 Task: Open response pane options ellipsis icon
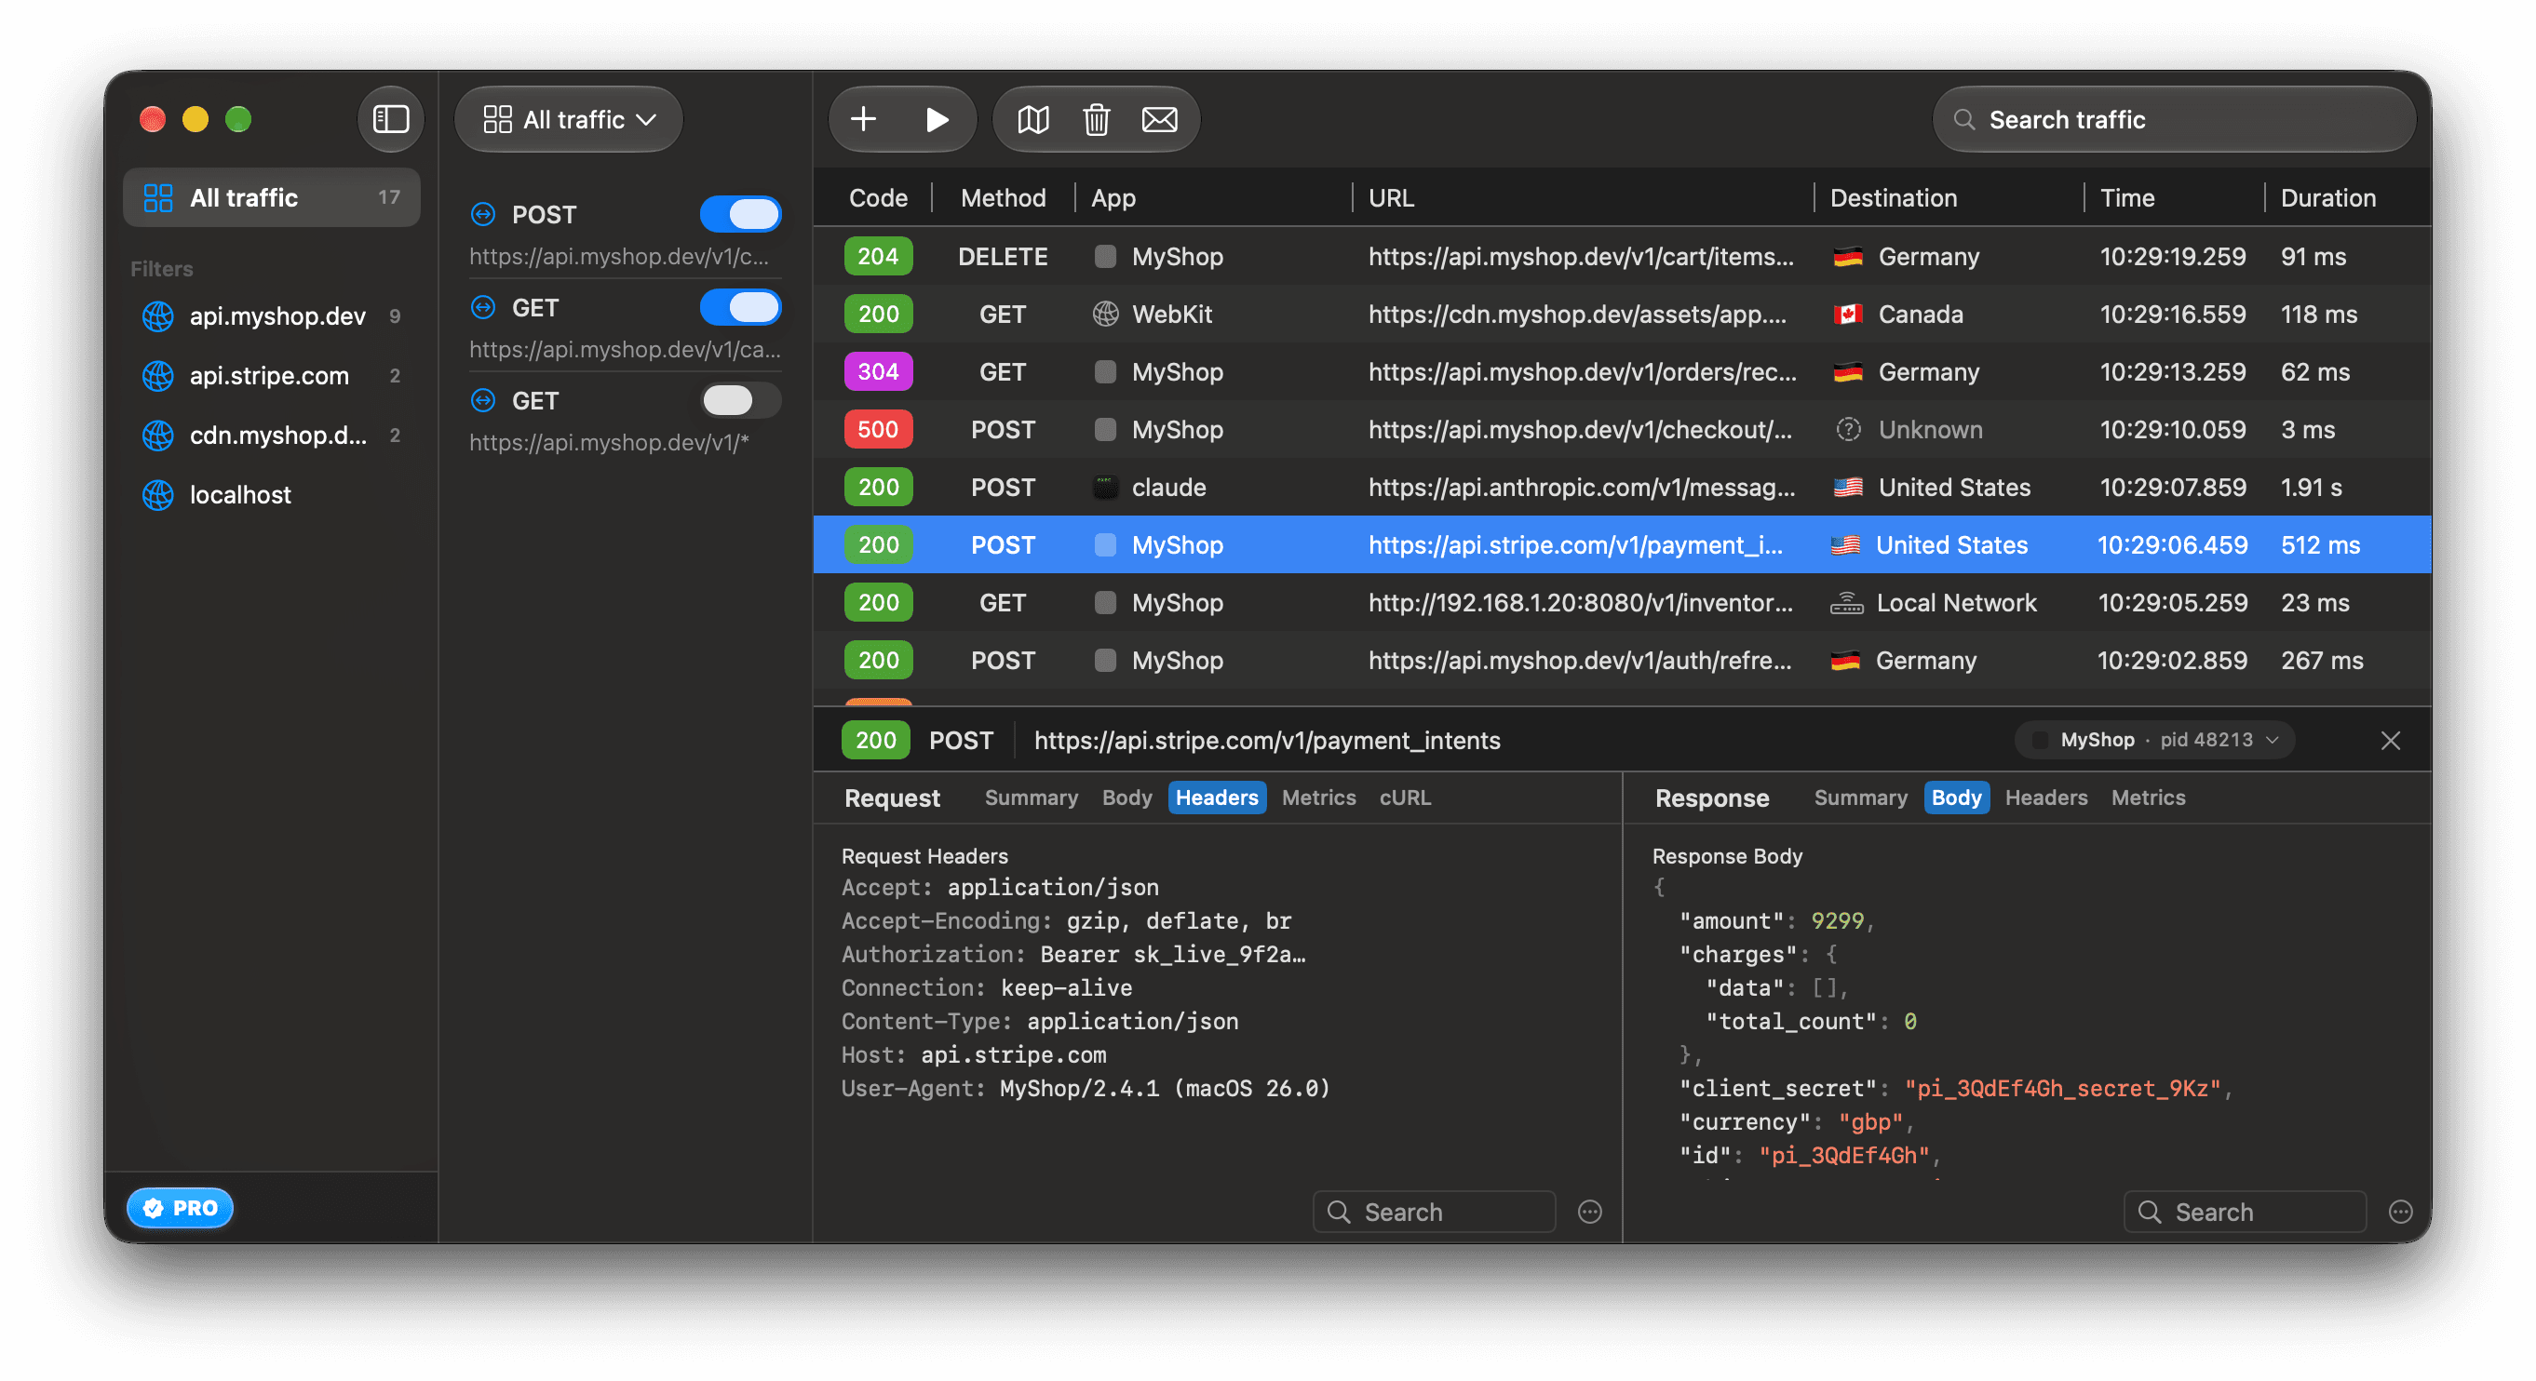coord(2400,1212)
